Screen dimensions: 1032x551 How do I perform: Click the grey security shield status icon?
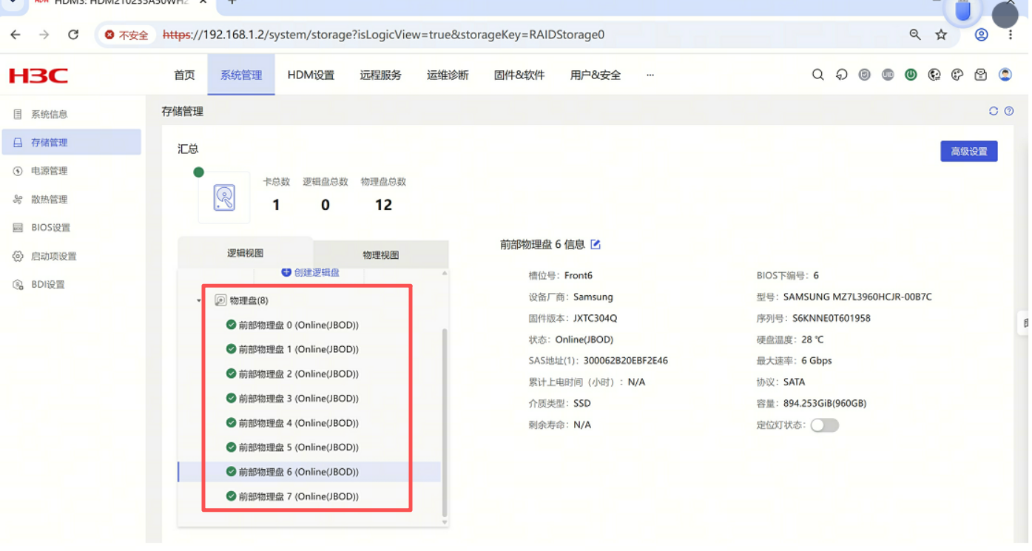point(864,75)
